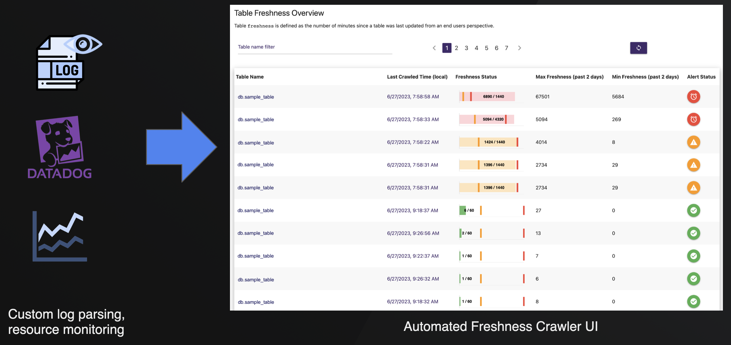Click the Last Crawled Time (local) header
The image size is (731, 345).
(417, 77)
